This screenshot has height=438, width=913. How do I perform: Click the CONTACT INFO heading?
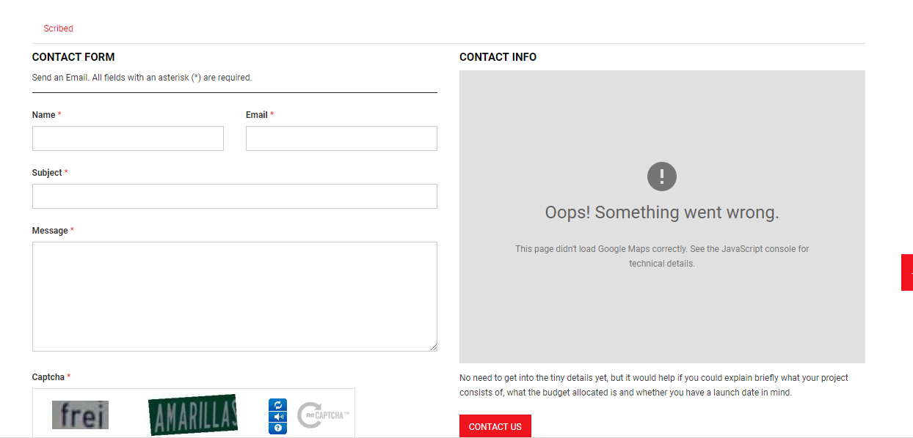[498, 57]
